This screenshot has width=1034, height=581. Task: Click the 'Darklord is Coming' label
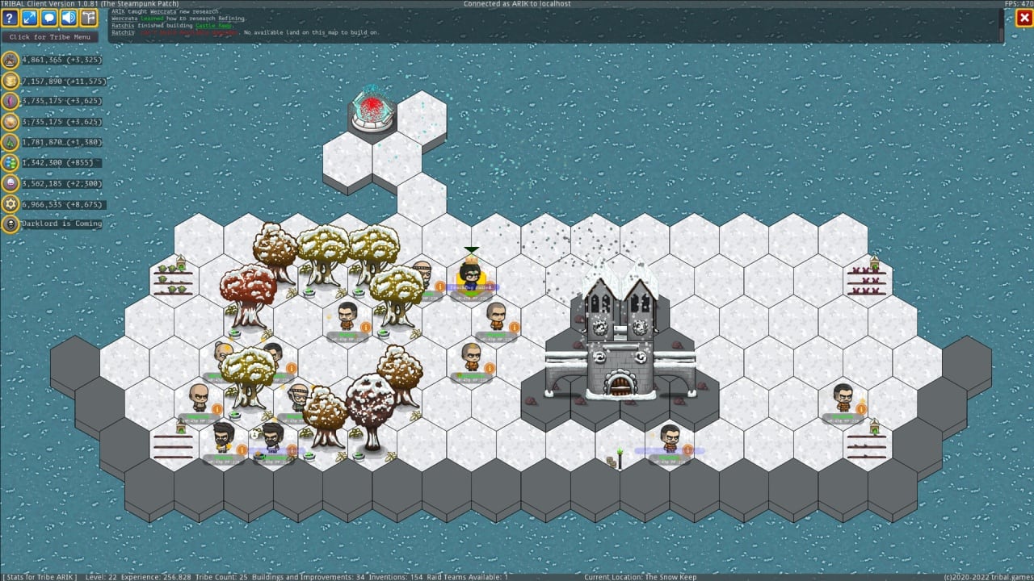pos(62,224)
